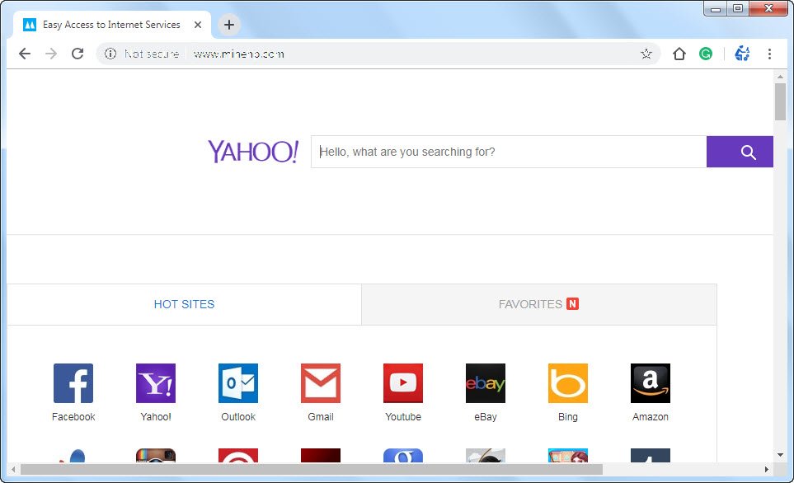This screenshot has height=483, width=794.
Task: Visit the eBay site icon
Action: 486,383
